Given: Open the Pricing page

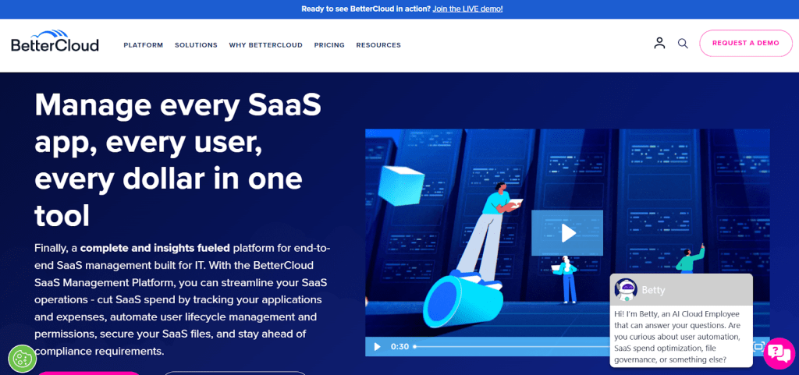Looking at the screenshot, I should [x=329, y=45].
